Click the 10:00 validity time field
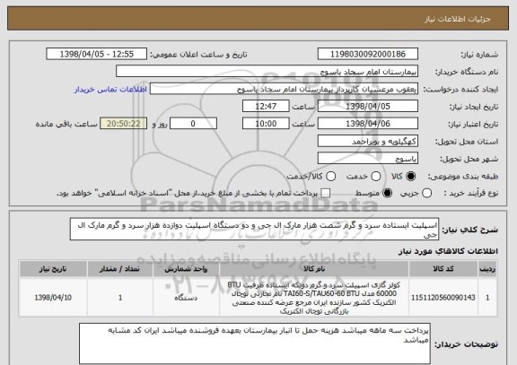 pos(266,124)
